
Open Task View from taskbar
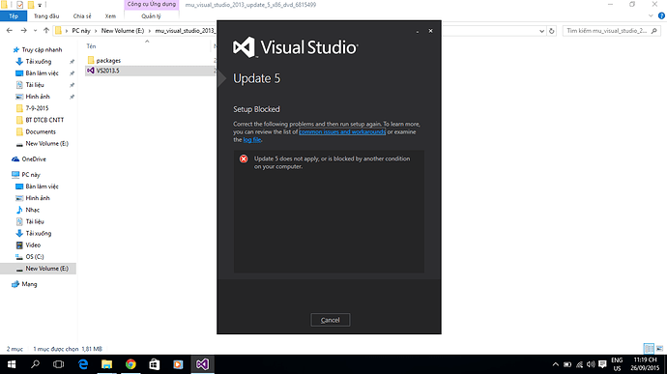pos(58,364)
